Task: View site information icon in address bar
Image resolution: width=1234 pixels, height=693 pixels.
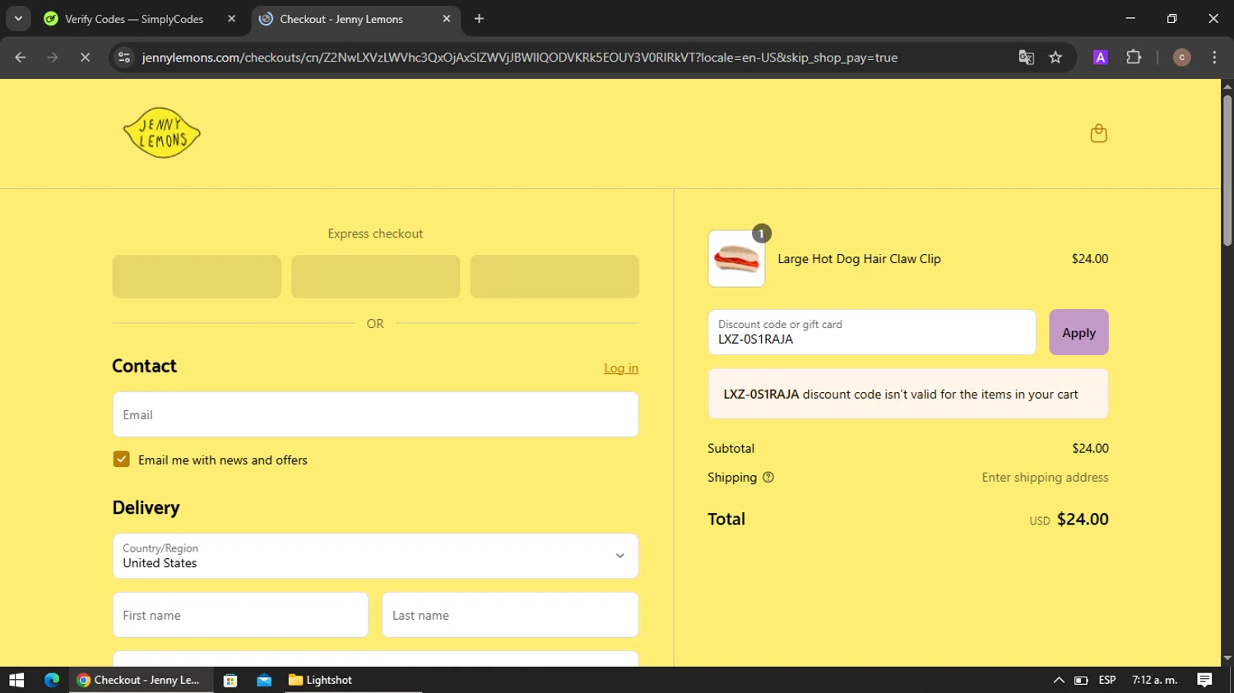Action: [124, 58]
